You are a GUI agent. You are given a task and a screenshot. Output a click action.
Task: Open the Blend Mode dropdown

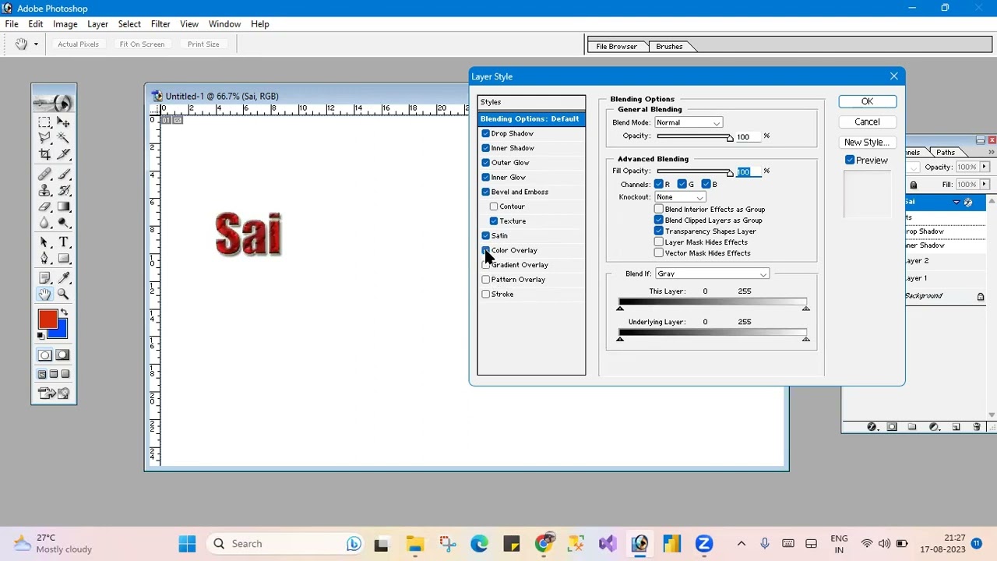coord(689,123)
